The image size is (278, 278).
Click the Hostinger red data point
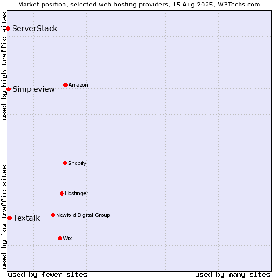(x=62, y=193)
